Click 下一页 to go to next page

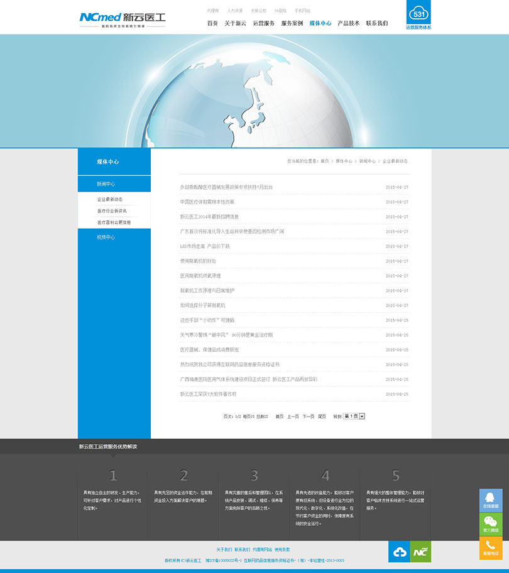[x=308, y=416]
